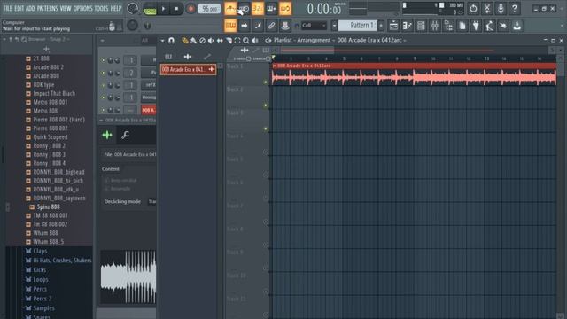This screenshot has height=319, width=567.
Task: Open the PATTERNS menu
Action: point(47,8)
